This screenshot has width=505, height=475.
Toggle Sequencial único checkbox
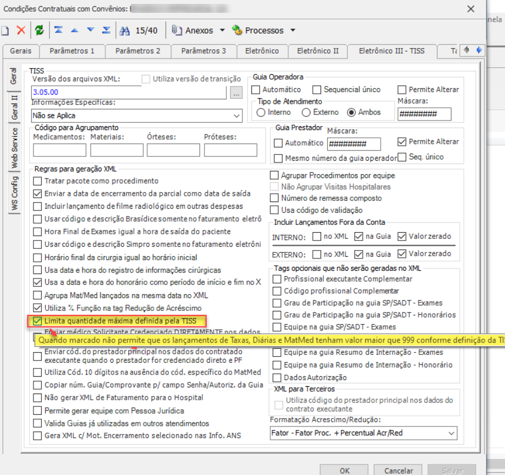(x=317, y=90)
